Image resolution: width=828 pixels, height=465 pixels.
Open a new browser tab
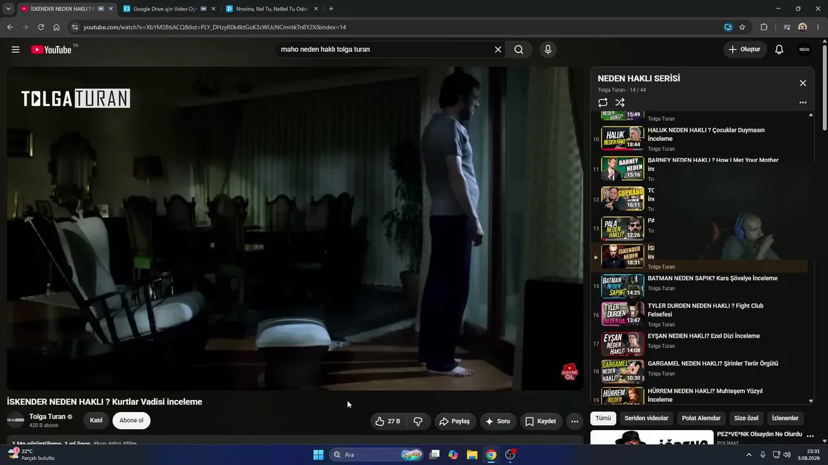pos(331,8)
